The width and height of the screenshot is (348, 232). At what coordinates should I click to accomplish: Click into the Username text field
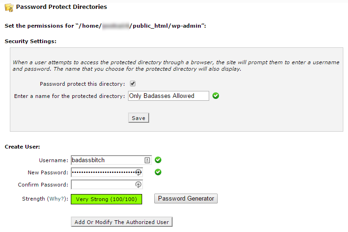click(107, 160)
